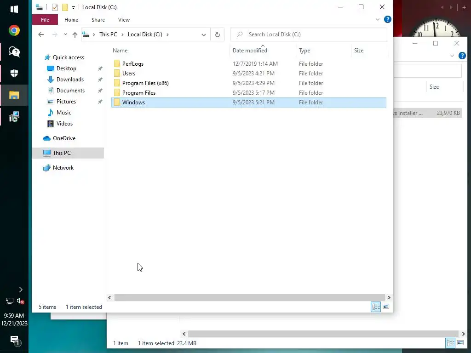Switch back window to Large icons view

[460, 343]
